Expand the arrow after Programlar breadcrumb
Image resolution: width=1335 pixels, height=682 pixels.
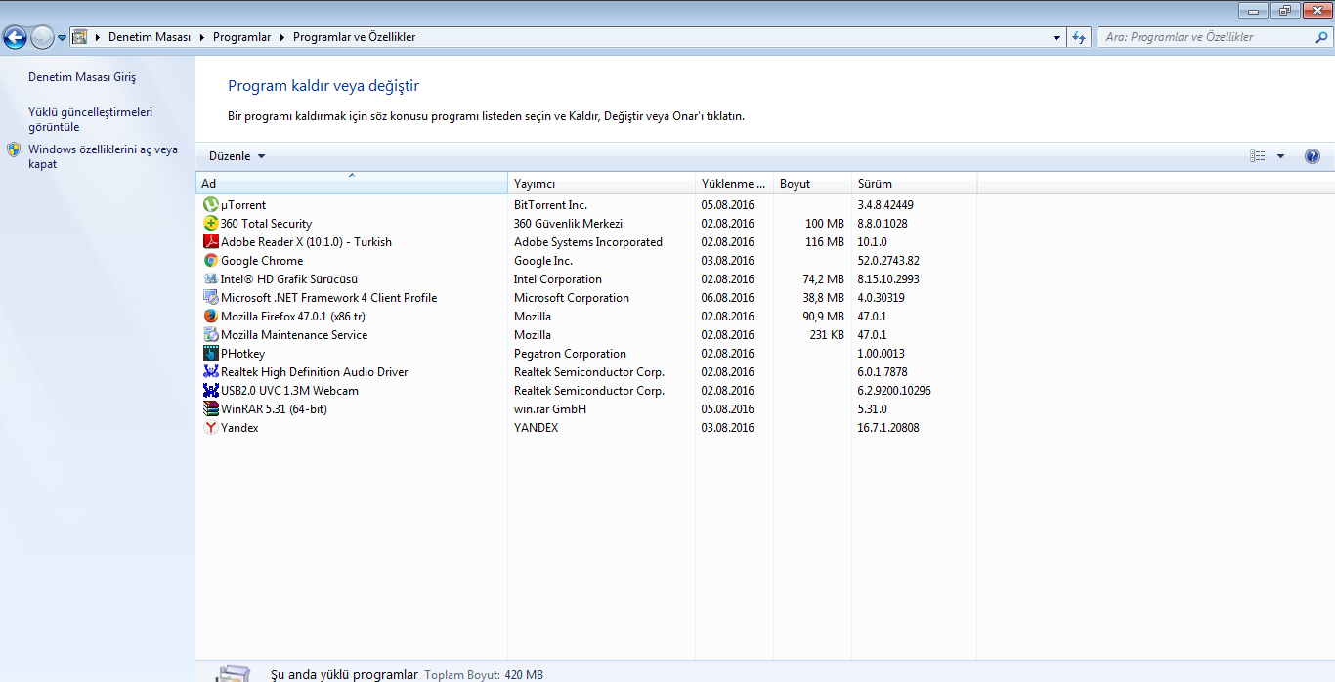(x=281, y=37)
